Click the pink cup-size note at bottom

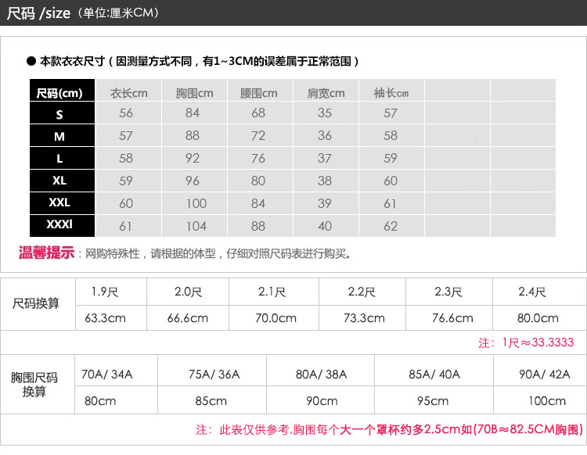pos(389,429)
